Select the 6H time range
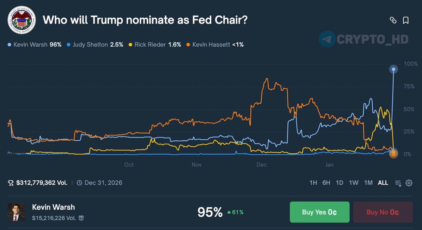This screenshot has height=230, width=422. 326,183
